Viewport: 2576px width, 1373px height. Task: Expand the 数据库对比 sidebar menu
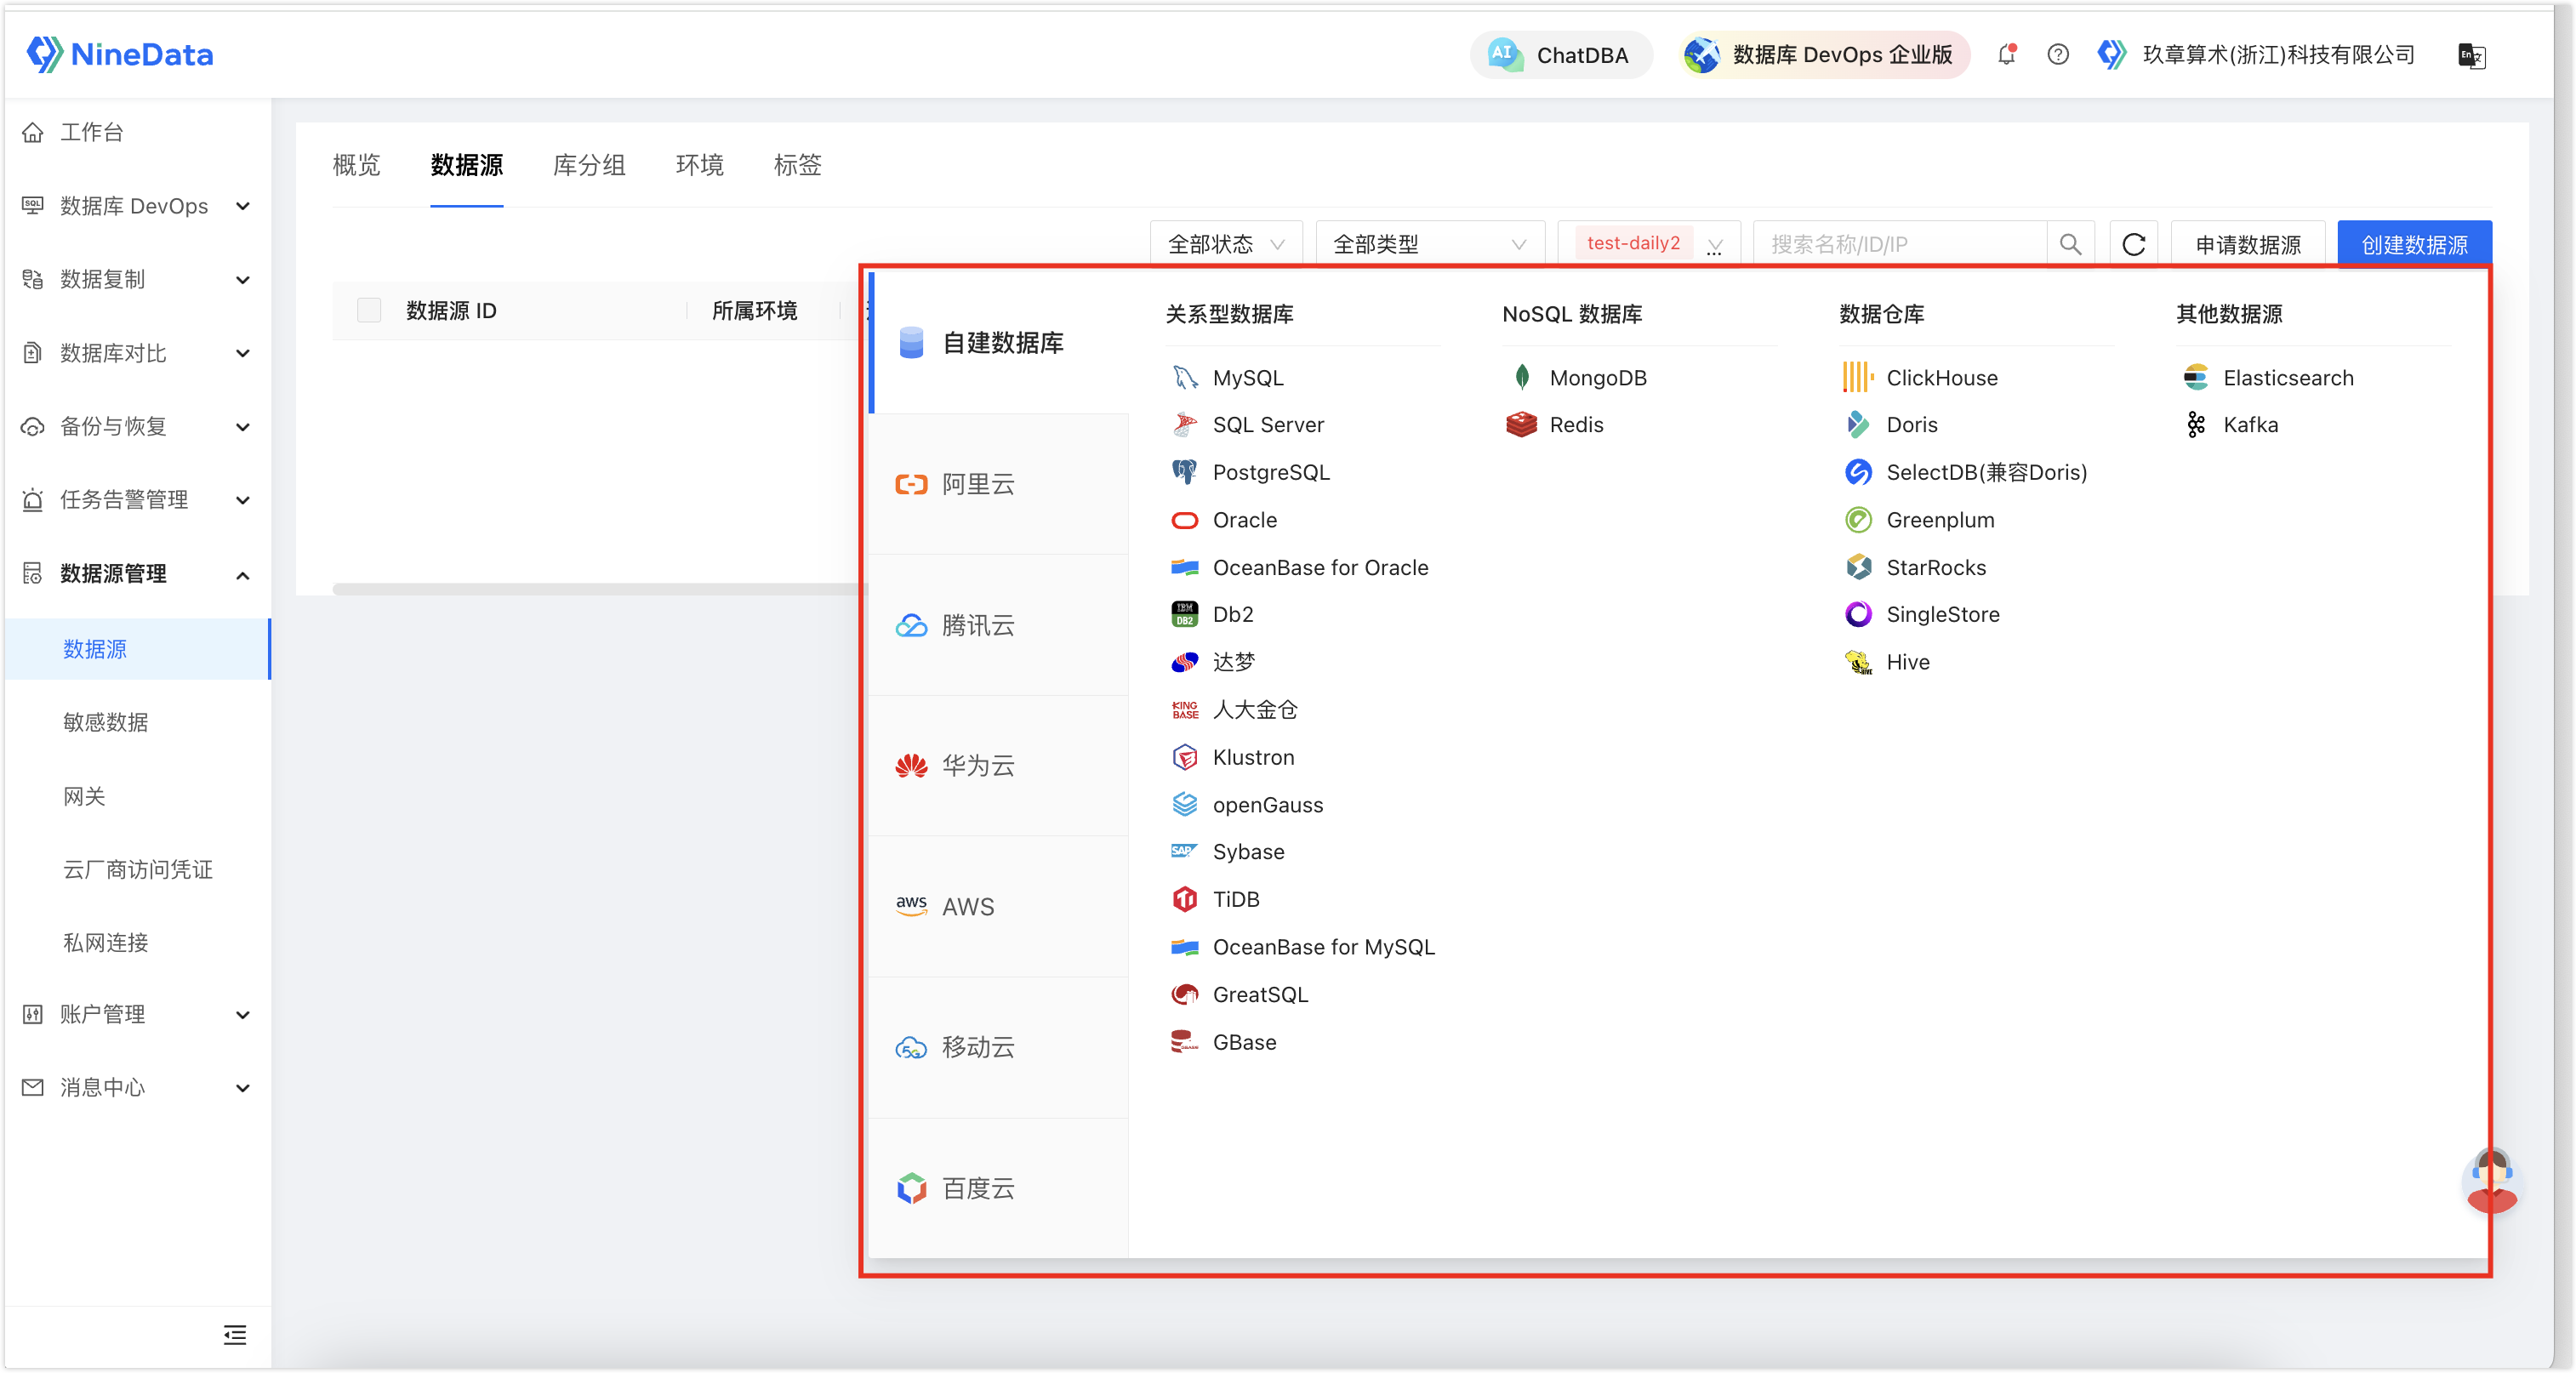click(137, 353)
